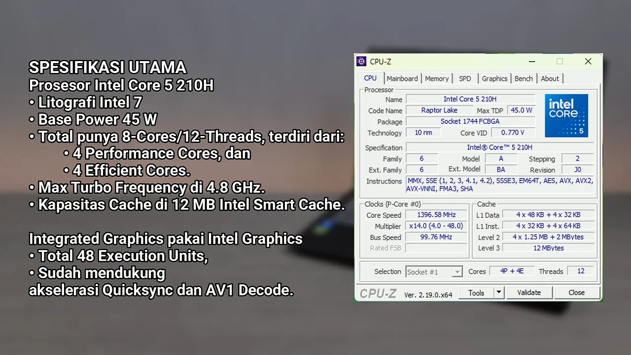Go to the Graphics tab
631x355 pixels.
[494, 78]
